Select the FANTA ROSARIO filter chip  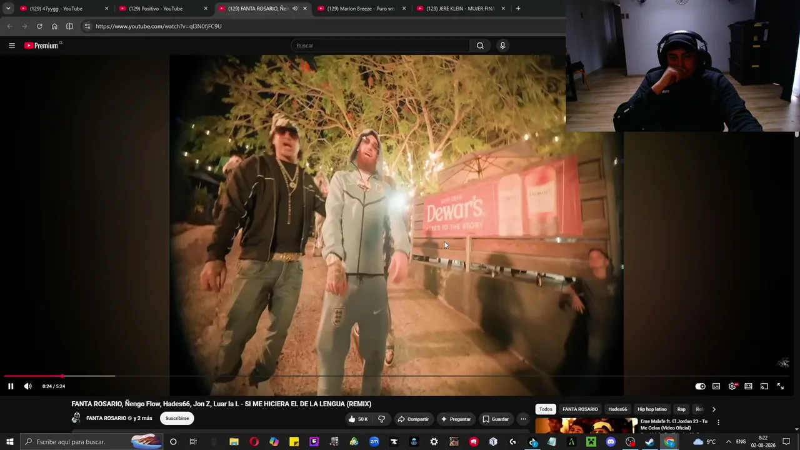580,409
